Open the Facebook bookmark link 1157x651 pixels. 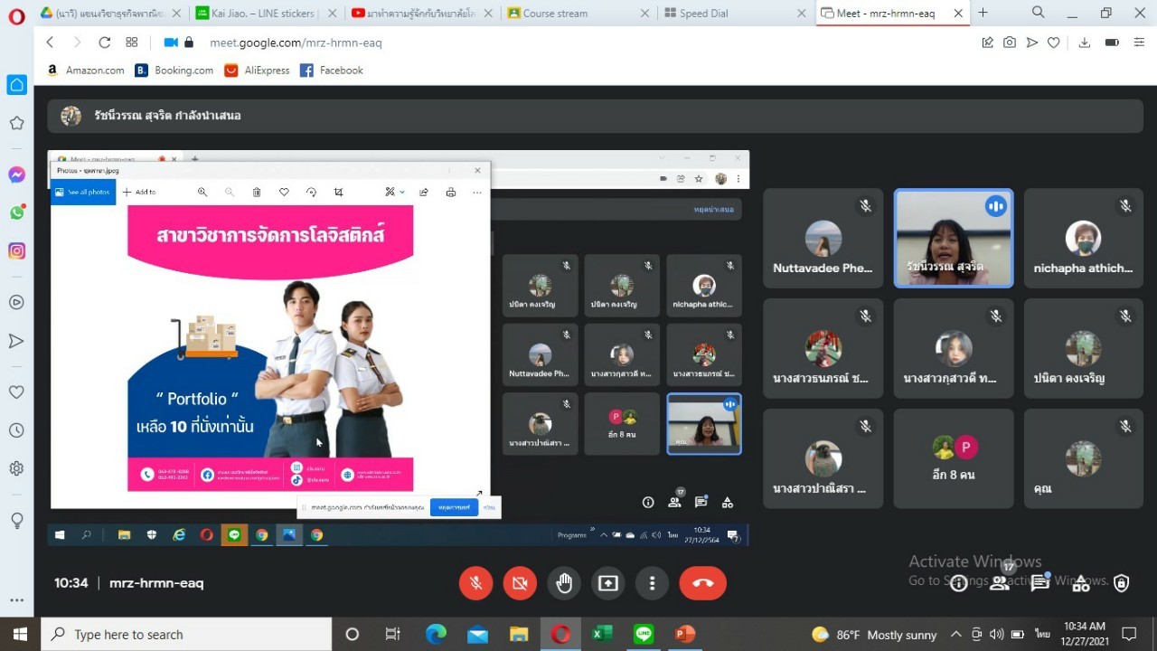point(332,71)
